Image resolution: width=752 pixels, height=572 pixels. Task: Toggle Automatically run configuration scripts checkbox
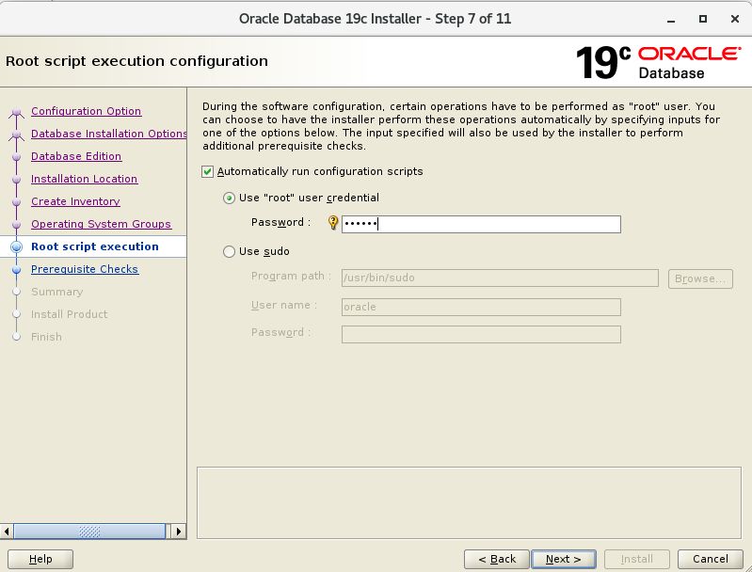208,171
